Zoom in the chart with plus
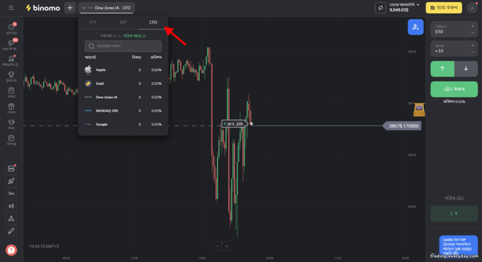Viewport: 482px width, 262px height. pyautogui.click(x=226, y=246)
